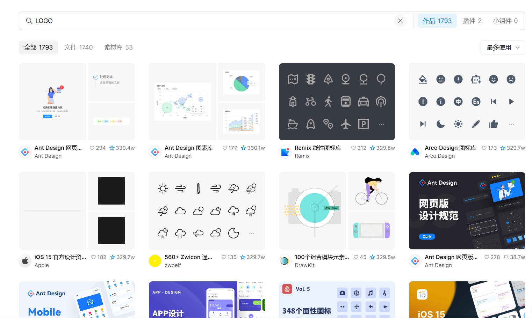Switch to the 插件 2 tab
The width and height of the screenshot is (532, 318).
(x=472, y=21)
